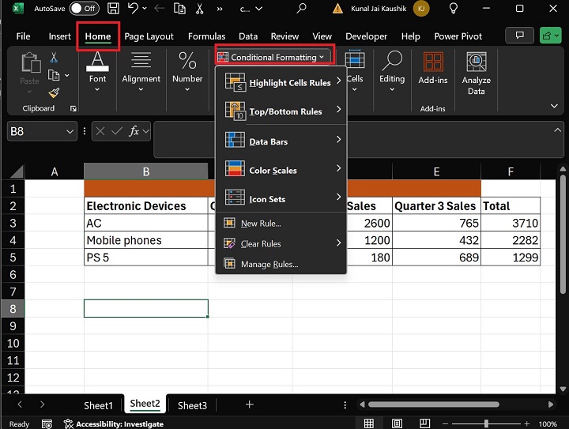Switch to the Sheet3 tab
The image size is (569, 429).
192,405
